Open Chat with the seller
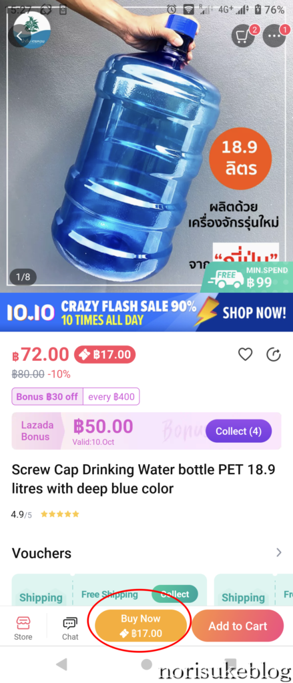The height and width of the screenshot is (683, 293). 70,628
